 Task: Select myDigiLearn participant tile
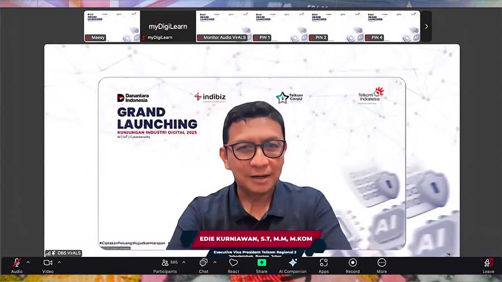(168, 27)
